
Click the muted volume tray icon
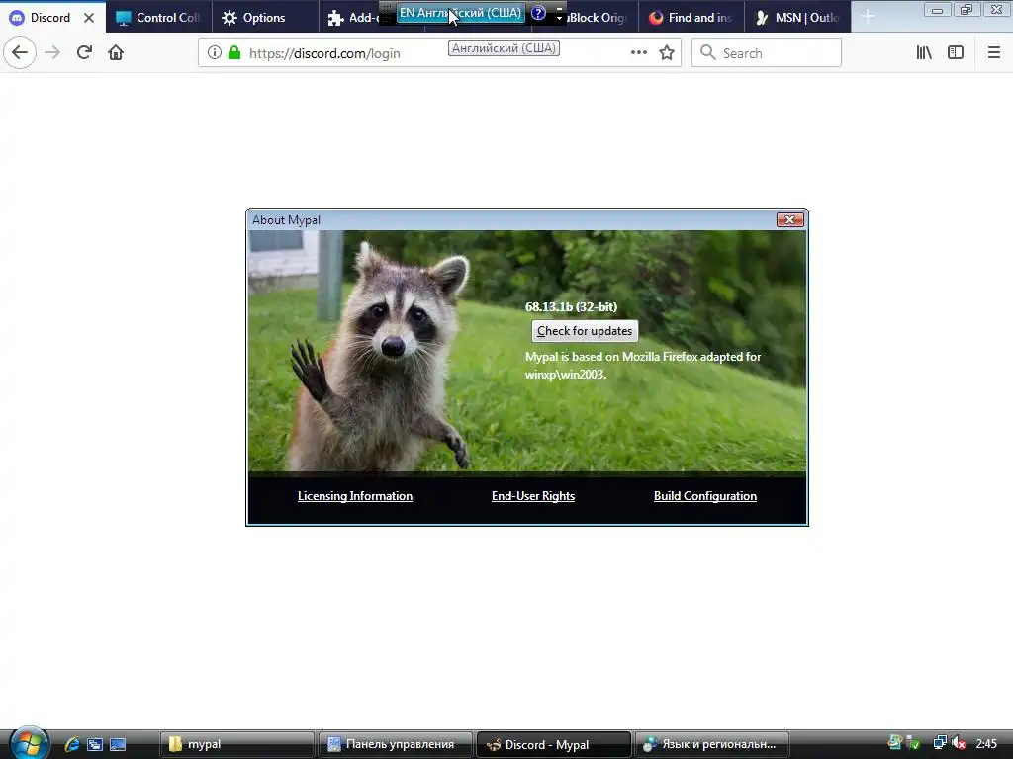(x=960, y=743)
